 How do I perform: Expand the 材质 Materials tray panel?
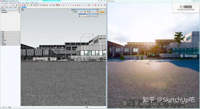(x=10, y=32)
